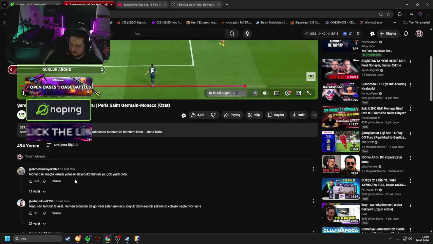Click the vidIQ icon in the player controls
Image resolution: width=433 pixels, height=244 pixels.
[x=255, y=93]
